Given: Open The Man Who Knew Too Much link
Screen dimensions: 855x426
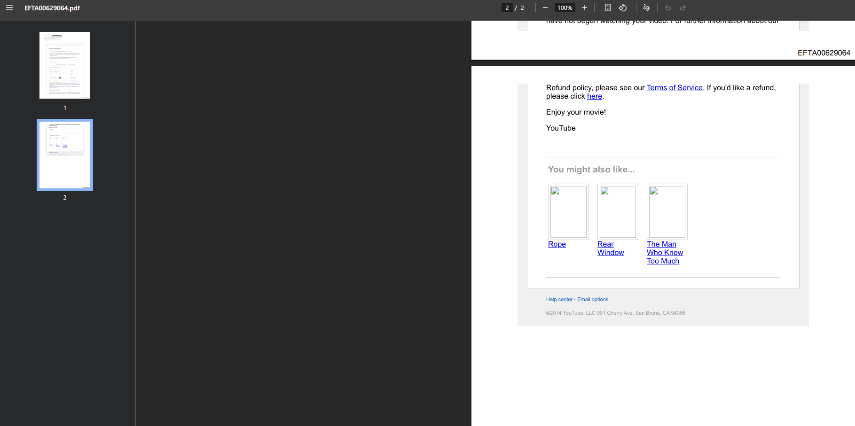Looking at the screenshot, I should click(665, 253).
